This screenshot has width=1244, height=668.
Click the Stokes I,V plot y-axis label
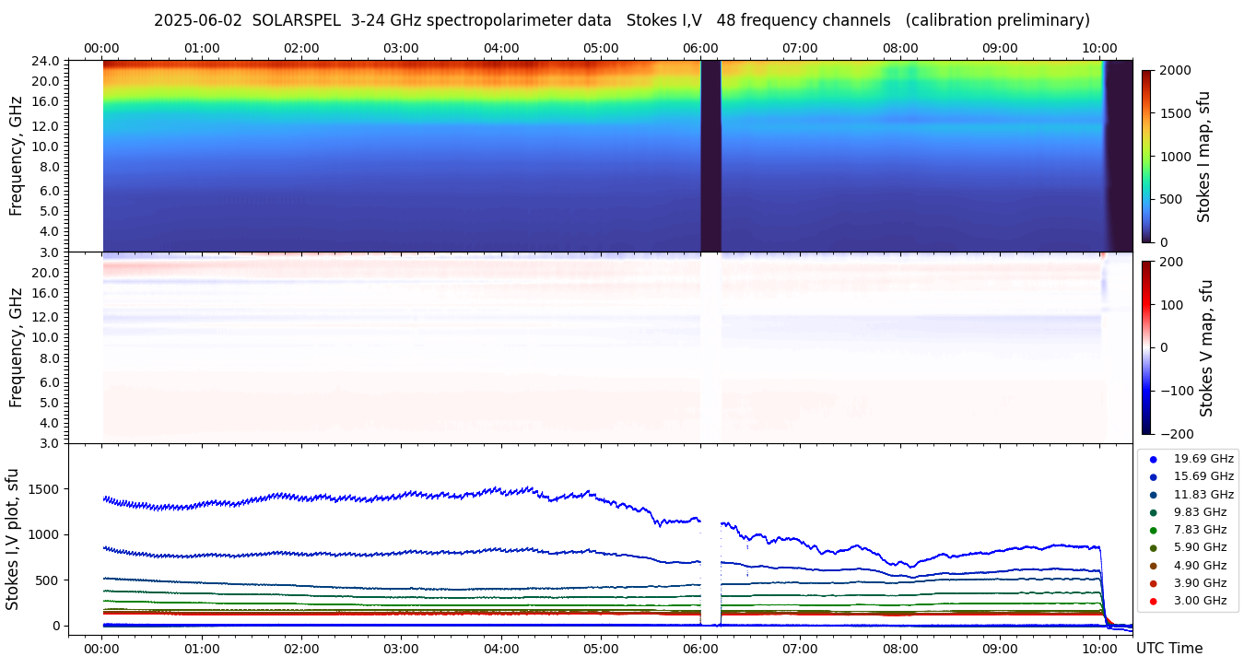(13, 539)
